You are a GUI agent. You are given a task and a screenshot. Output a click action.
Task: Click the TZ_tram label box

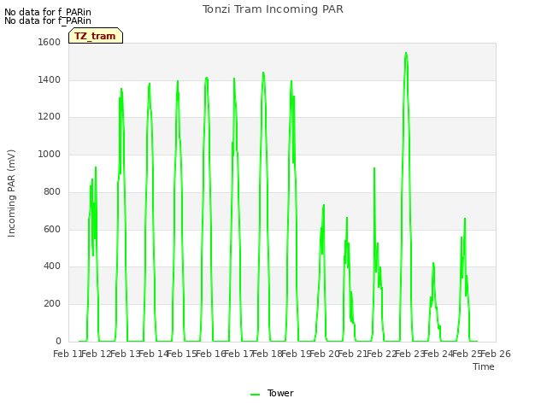[x=96, y=36]
